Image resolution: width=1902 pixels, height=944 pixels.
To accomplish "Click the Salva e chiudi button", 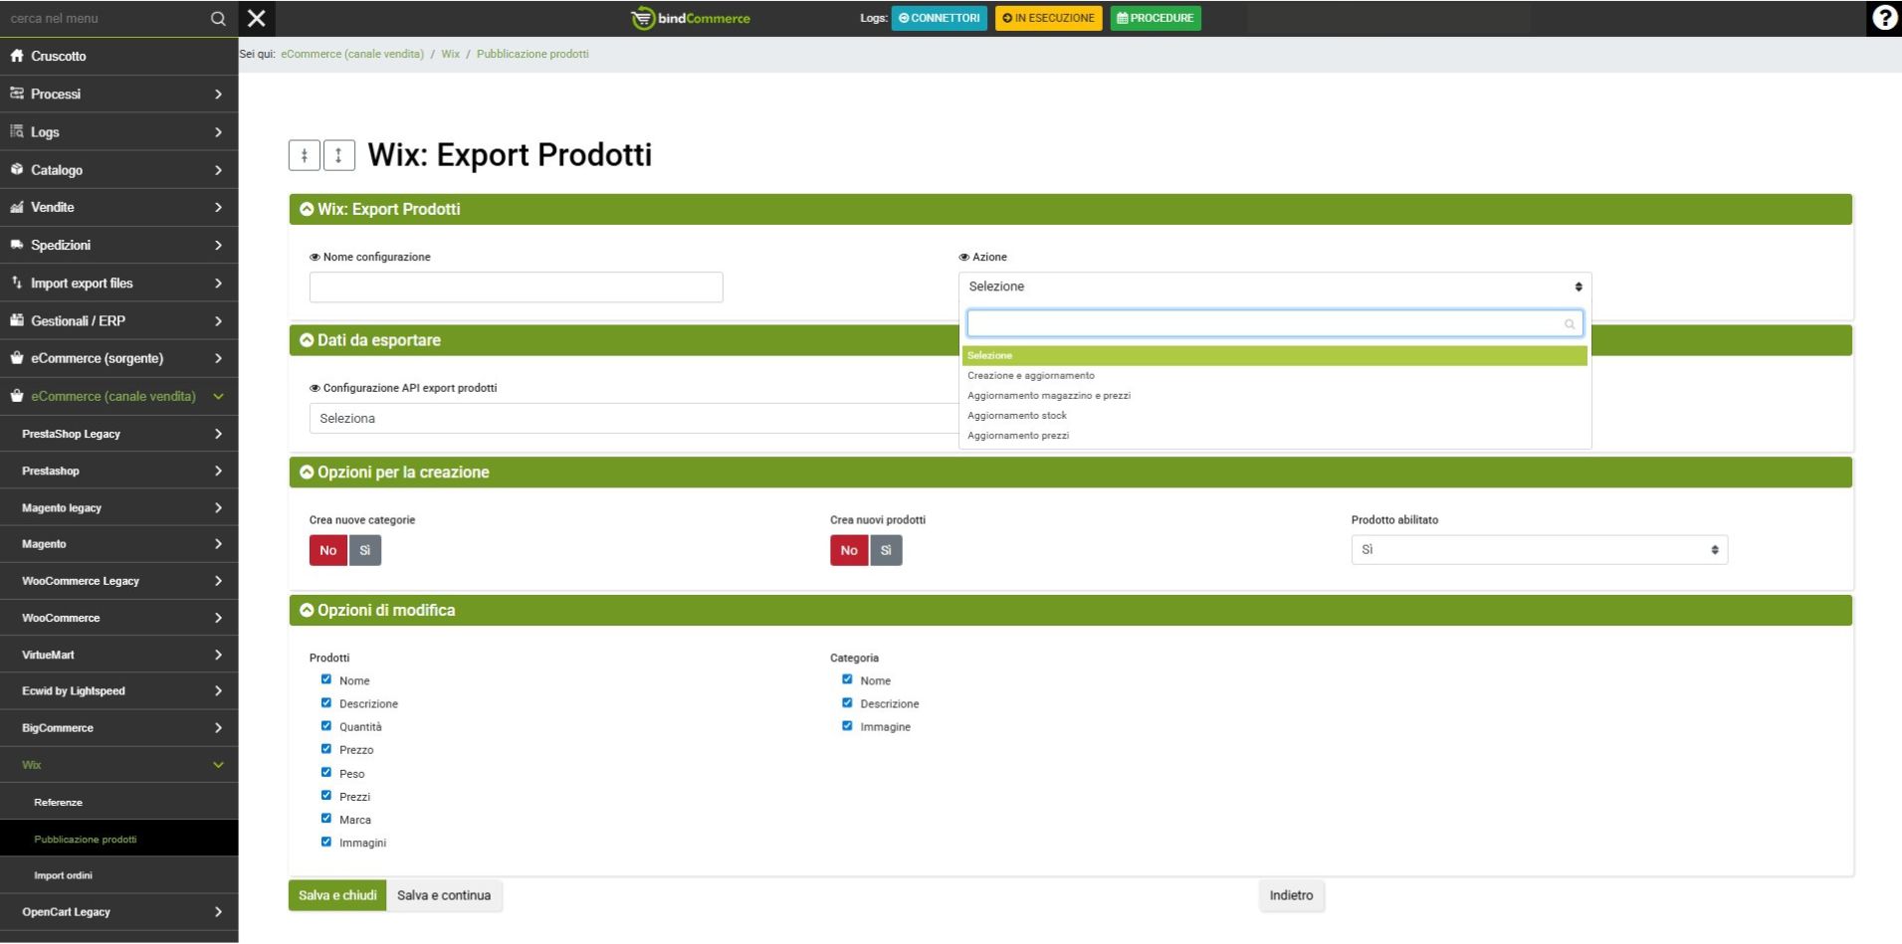I will pos(337,895).
